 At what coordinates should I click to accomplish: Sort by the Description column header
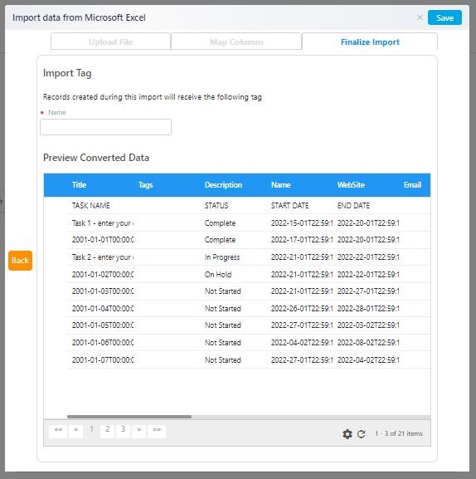coord(223,185)
